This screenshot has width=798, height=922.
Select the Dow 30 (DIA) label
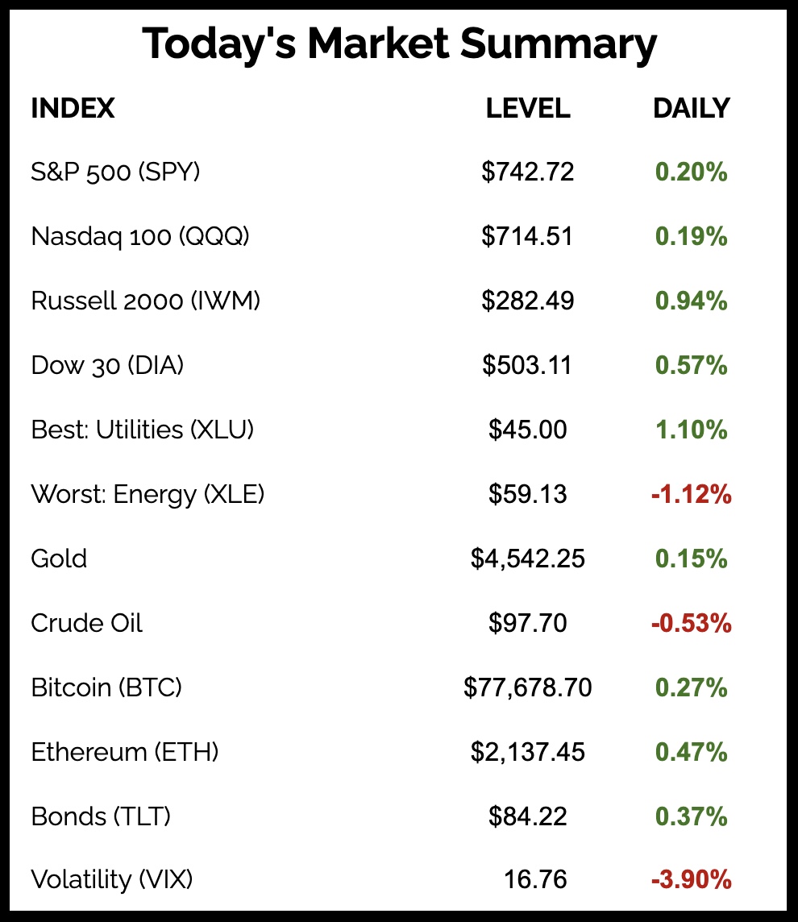pos(107,365)
